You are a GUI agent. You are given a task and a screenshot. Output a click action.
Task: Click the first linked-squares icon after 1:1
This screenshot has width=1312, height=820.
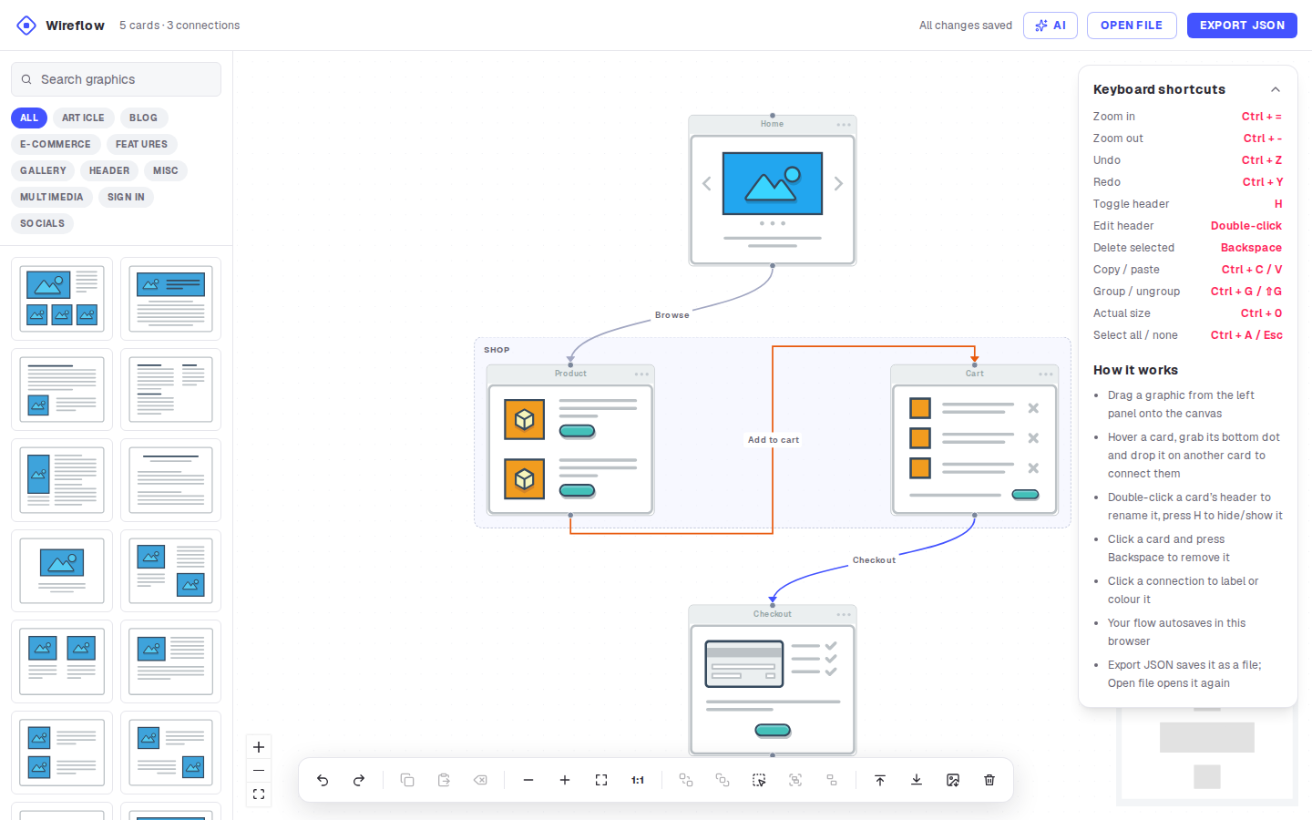coord(686,780)
